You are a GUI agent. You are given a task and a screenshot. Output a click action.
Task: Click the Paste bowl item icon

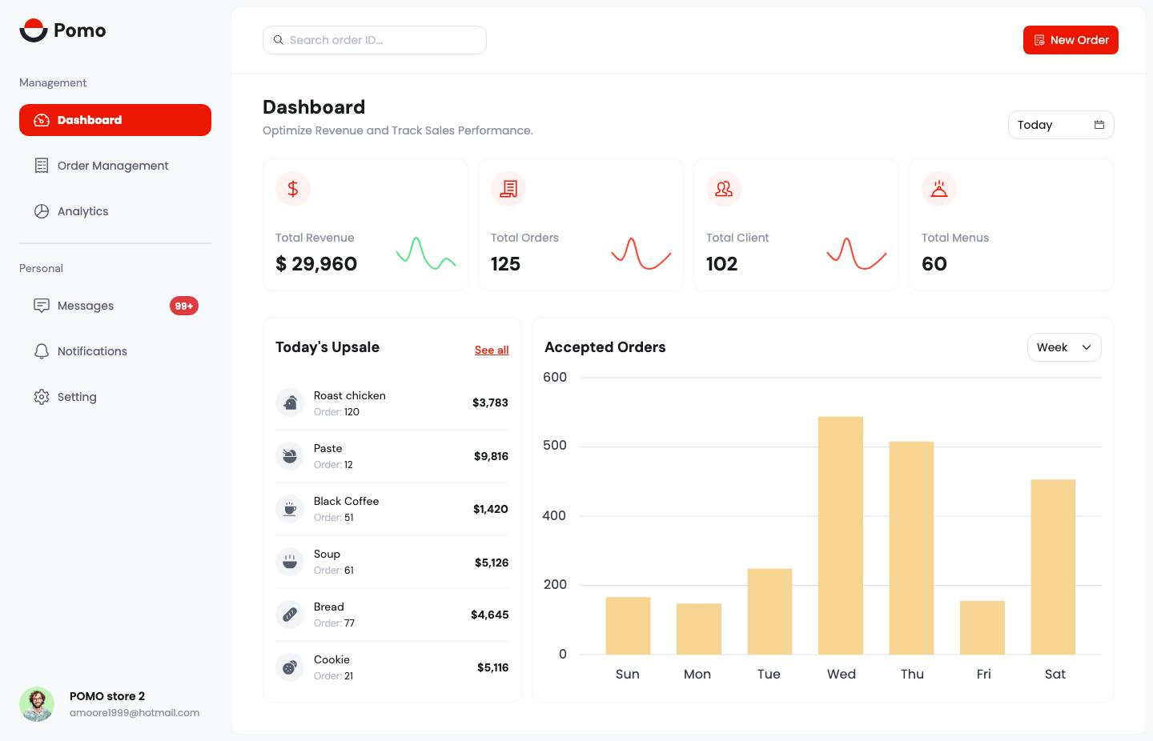coord(290,455)
